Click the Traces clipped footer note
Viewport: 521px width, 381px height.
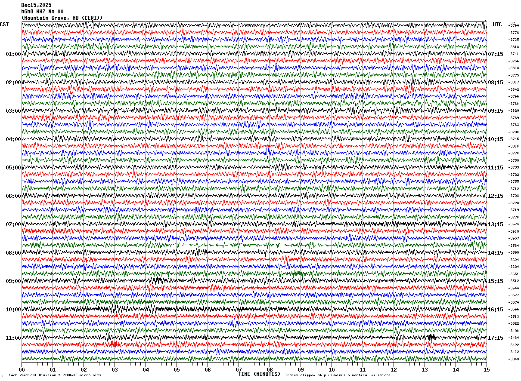[x=338, y=375]
